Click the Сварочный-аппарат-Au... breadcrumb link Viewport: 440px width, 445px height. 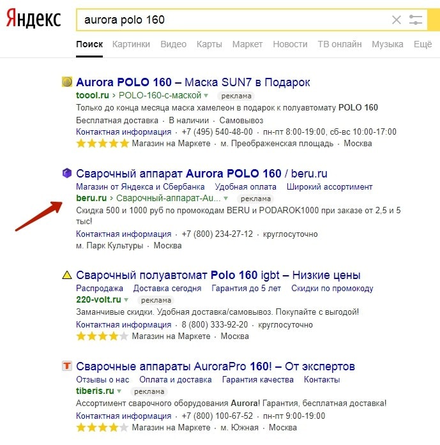click(x=169, y=198)
